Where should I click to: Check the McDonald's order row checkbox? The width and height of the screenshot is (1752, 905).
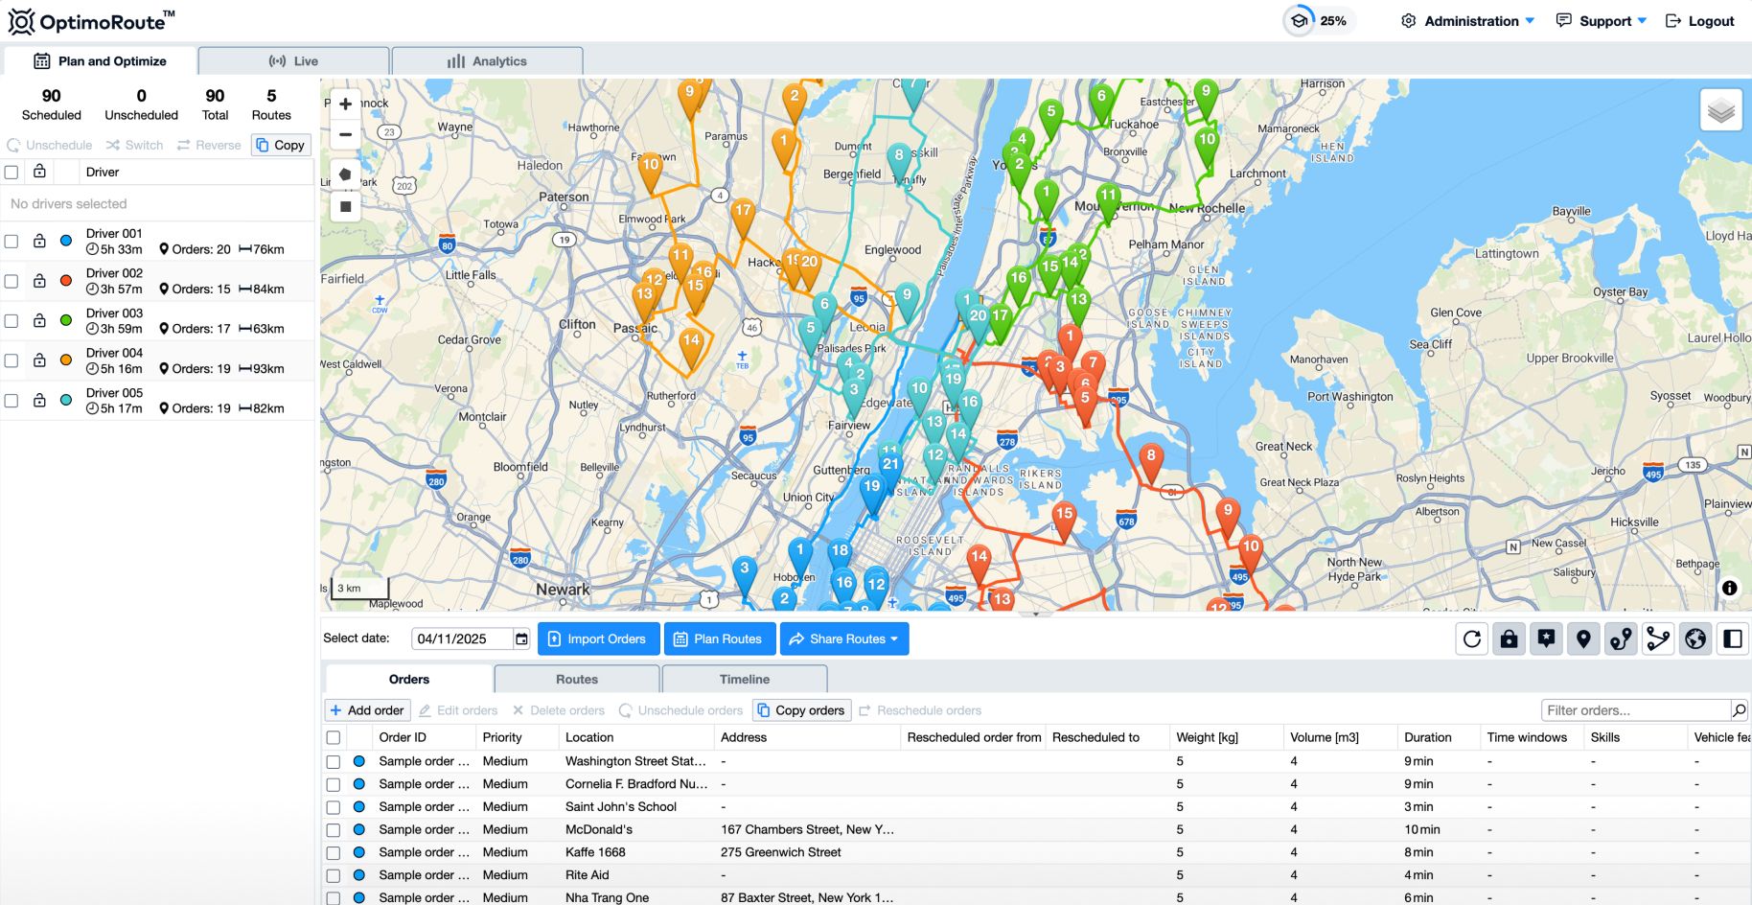(x=334, y=830)
